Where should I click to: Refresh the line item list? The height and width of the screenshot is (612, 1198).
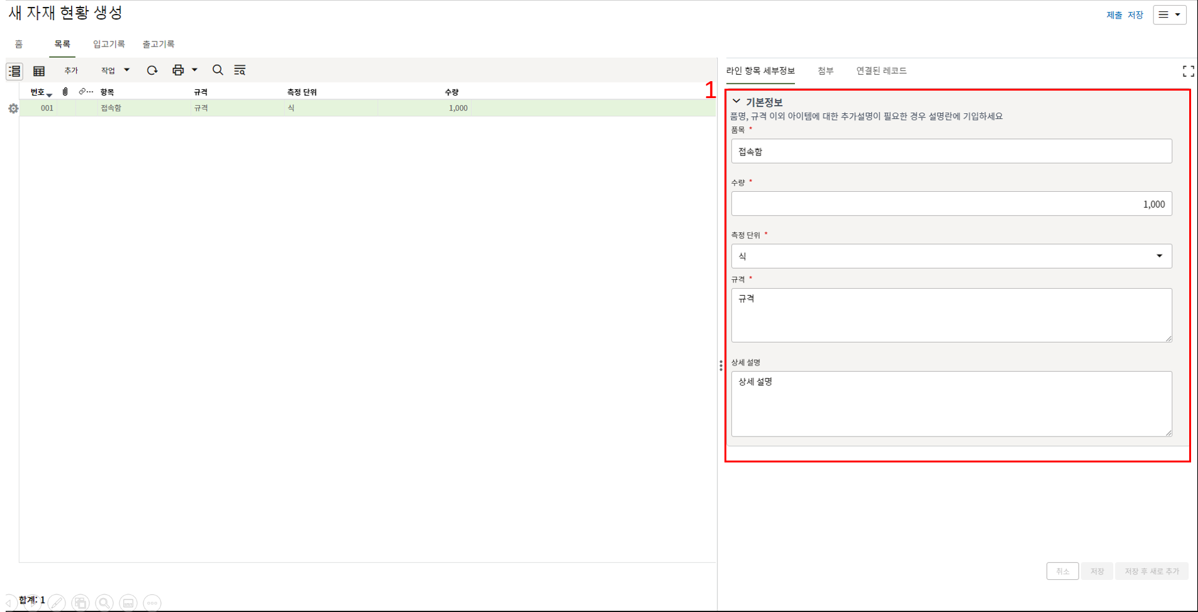coord(152,70)
